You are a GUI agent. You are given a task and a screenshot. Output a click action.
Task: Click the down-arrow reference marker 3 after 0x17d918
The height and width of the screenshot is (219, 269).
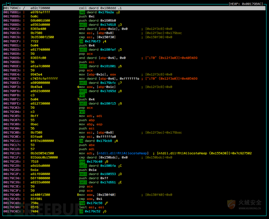[x=120, y=25]
